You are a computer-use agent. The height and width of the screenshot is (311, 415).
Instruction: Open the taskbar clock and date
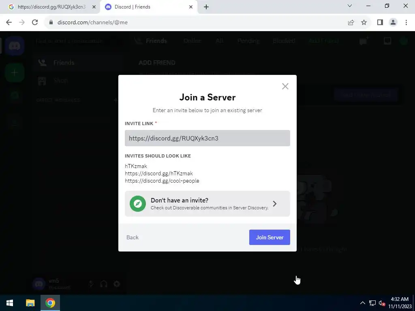click(400, 303)
